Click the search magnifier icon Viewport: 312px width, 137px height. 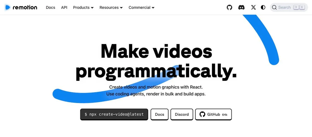point(274,7)
